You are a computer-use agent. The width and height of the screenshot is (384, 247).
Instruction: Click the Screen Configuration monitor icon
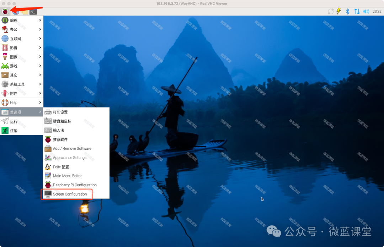pos(48,194)
